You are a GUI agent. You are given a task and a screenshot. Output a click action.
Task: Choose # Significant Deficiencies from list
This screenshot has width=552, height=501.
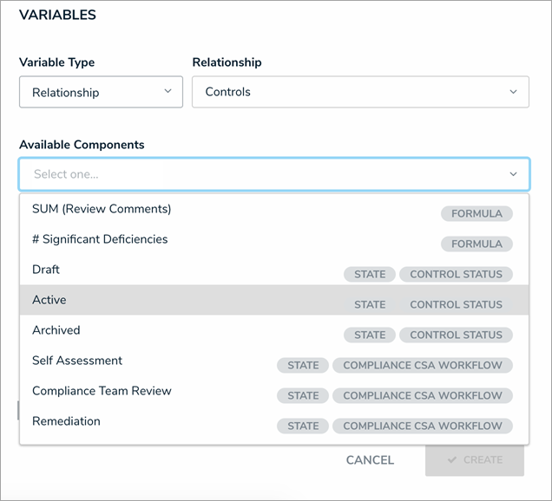[100, 239]
